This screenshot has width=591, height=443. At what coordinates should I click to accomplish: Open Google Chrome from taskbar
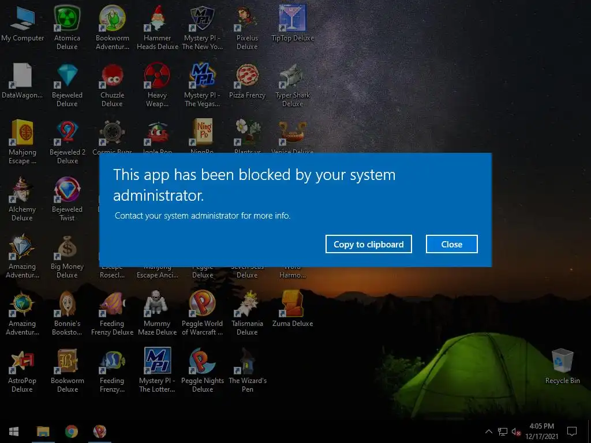[x=72, y=431]
